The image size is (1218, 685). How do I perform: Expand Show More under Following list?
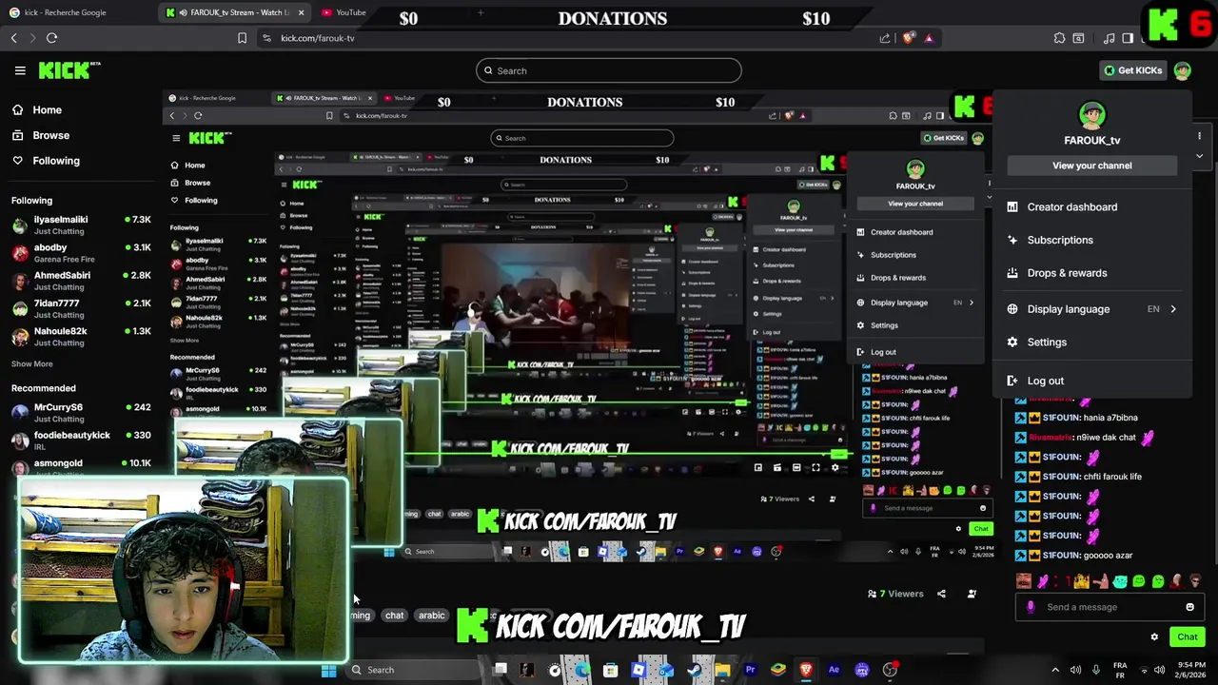pos(32,363)
